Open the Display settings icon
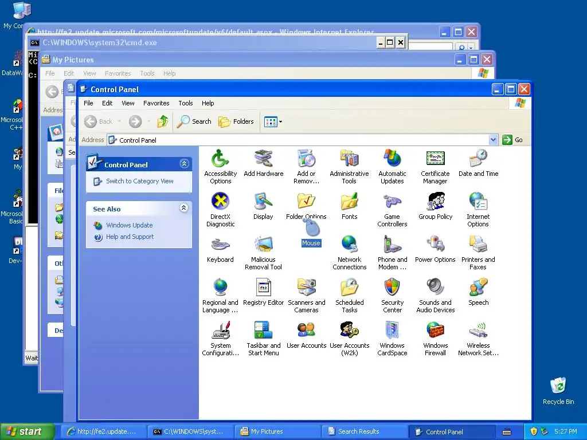The width and height of the screenshot is (587, 440). (263, 206)
